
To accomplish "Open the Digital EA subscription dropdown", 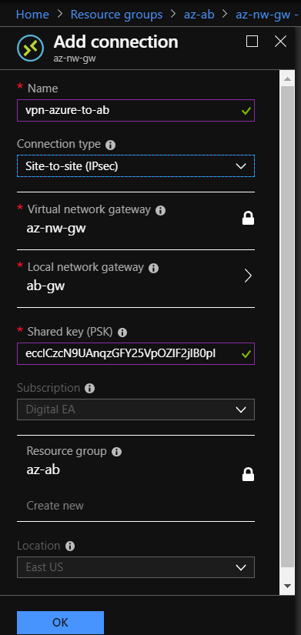I will [135, 409].
